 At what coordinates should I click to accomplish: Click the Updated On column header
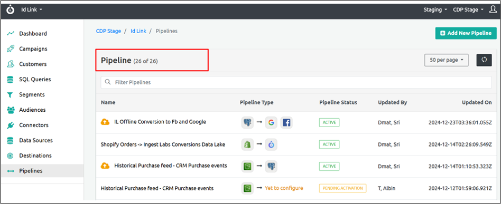[x=477, y=103]
